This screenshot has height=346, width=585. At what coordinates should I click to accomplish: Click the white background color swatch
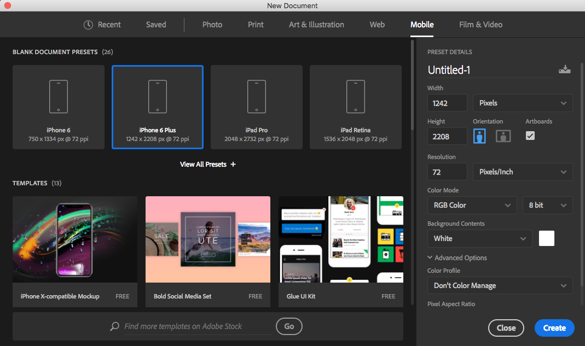click(547, 239)
